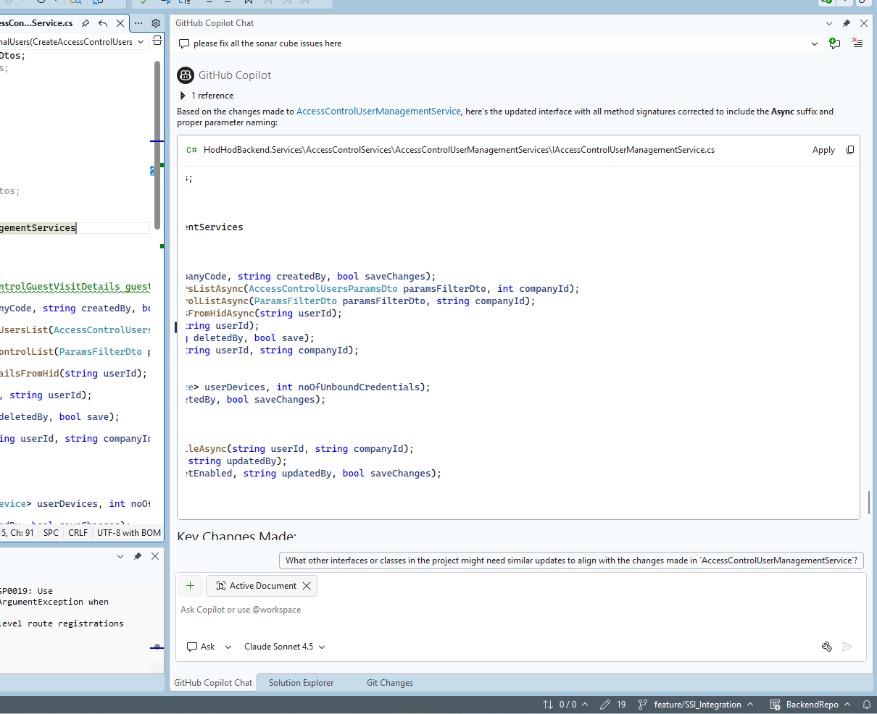Check pending changes via the pencil 19 indicator
The image size is (877, 714).
pos(612,704)
